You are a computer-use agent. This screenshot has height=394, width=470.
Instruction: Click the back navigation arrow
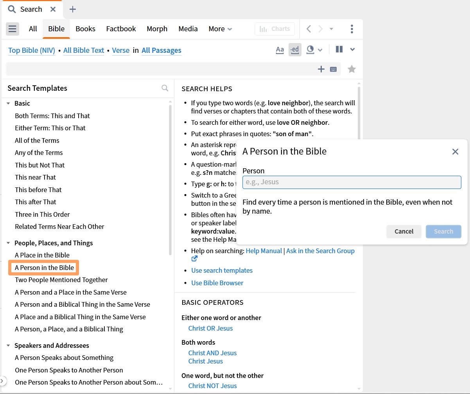click(309, 29)
